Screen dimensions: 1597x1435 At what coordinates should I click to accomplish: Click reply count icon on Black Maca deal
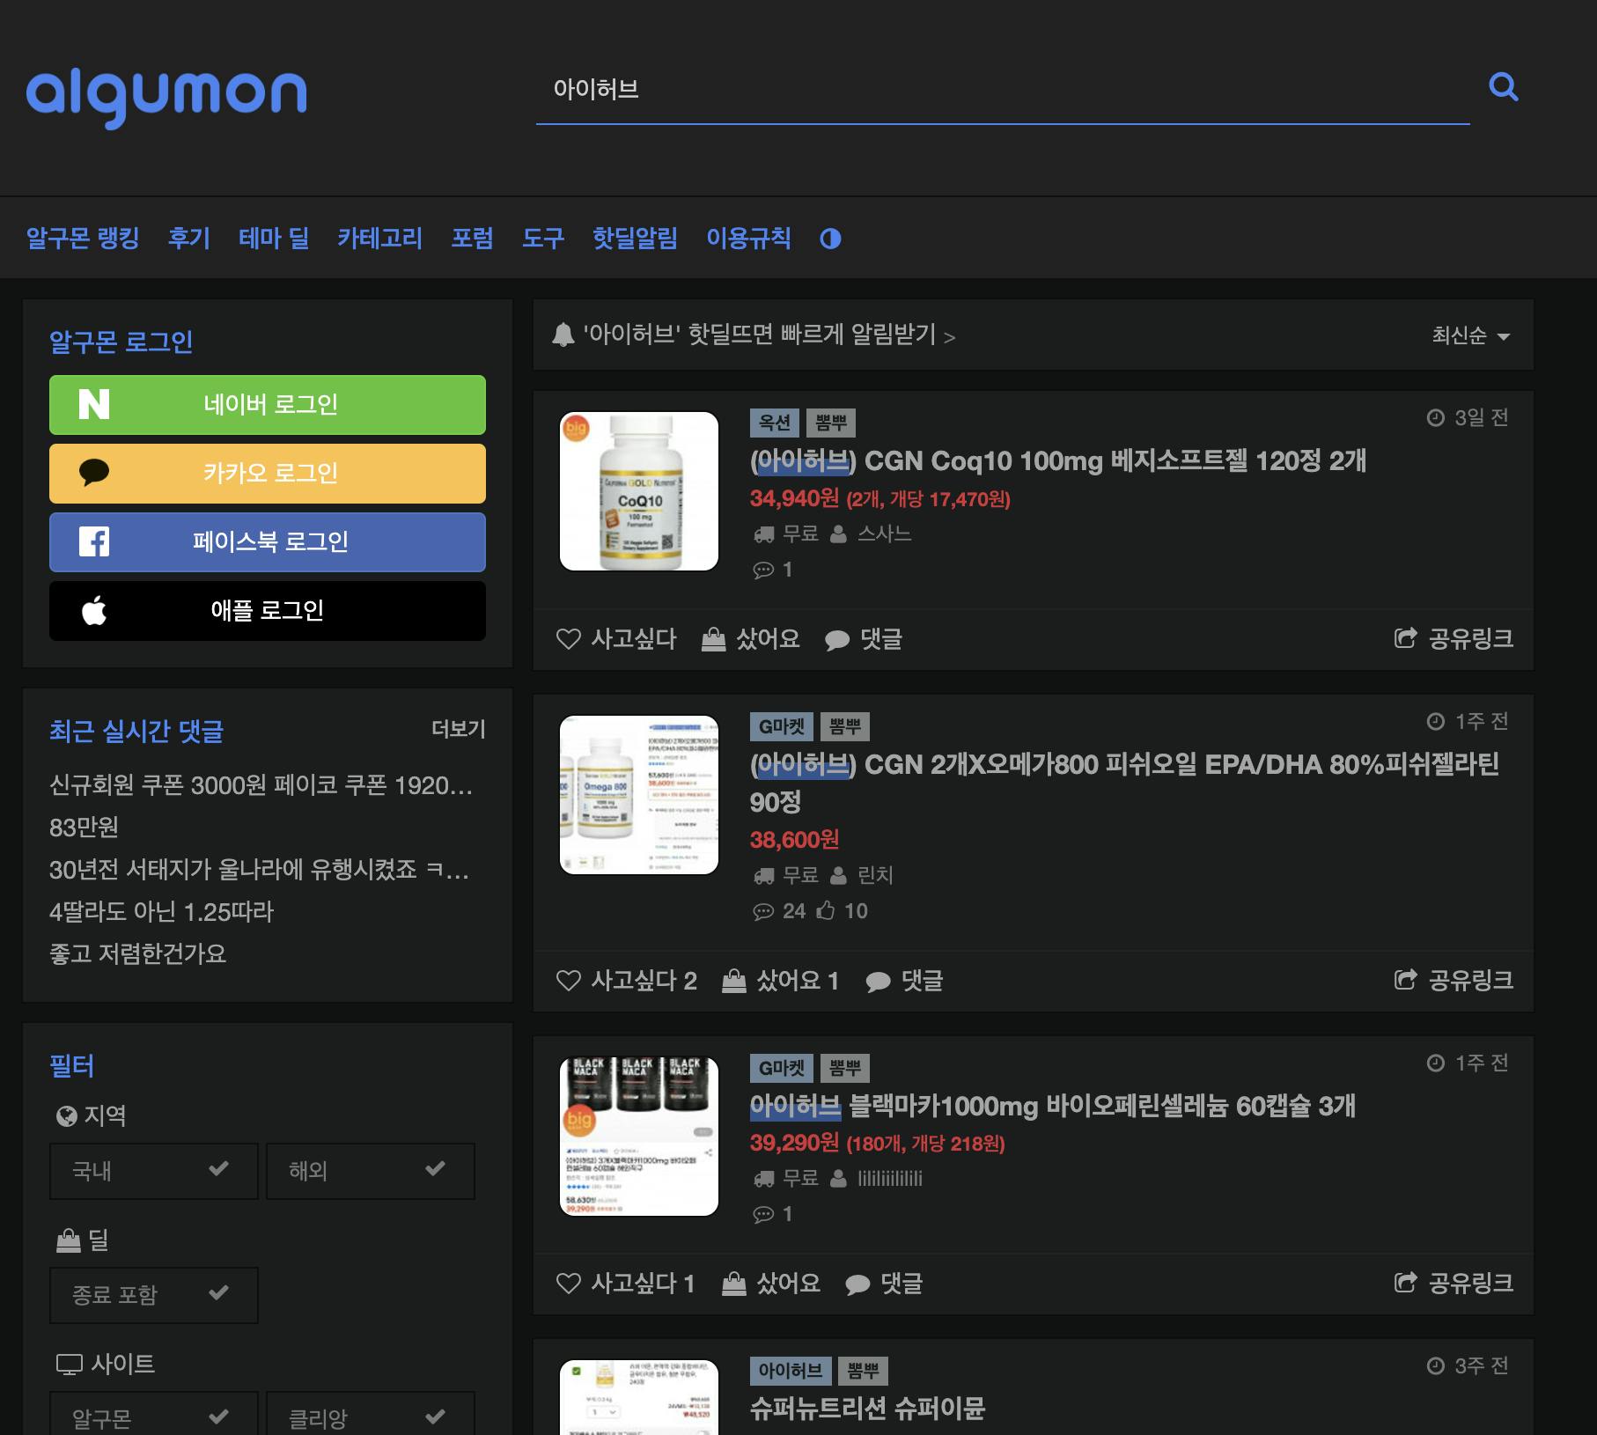click(x=763, y=1215)
